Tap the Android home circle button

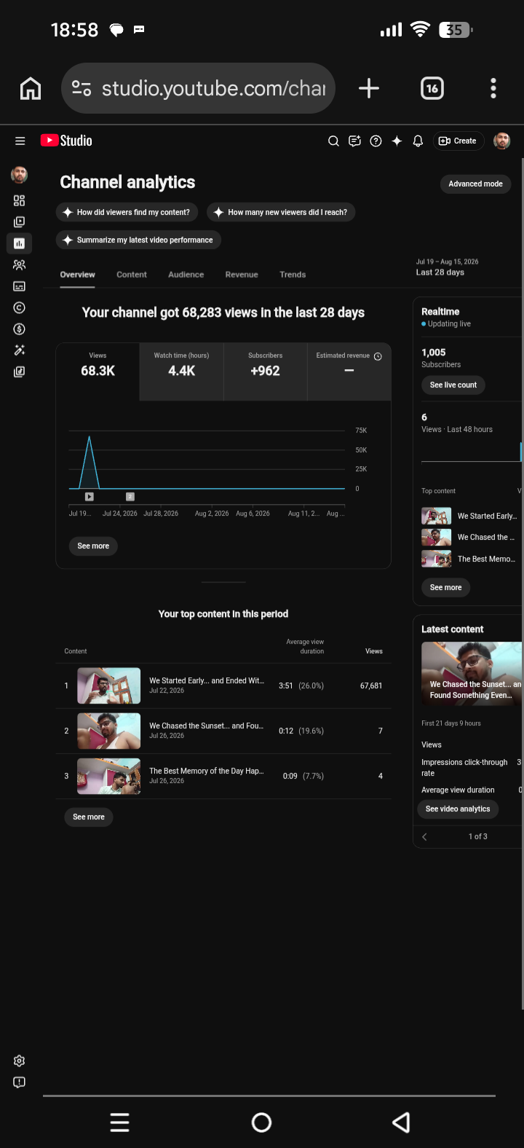[262, 1123]
